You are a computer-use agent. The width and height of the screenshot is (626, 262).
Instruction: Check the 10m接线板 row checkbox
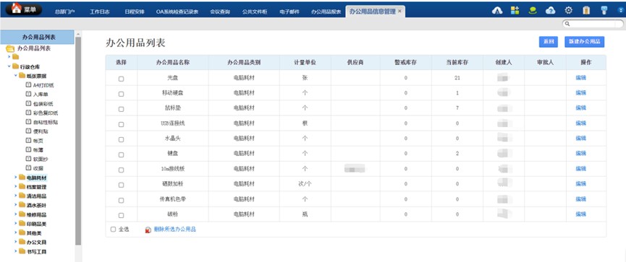point(121,170)
